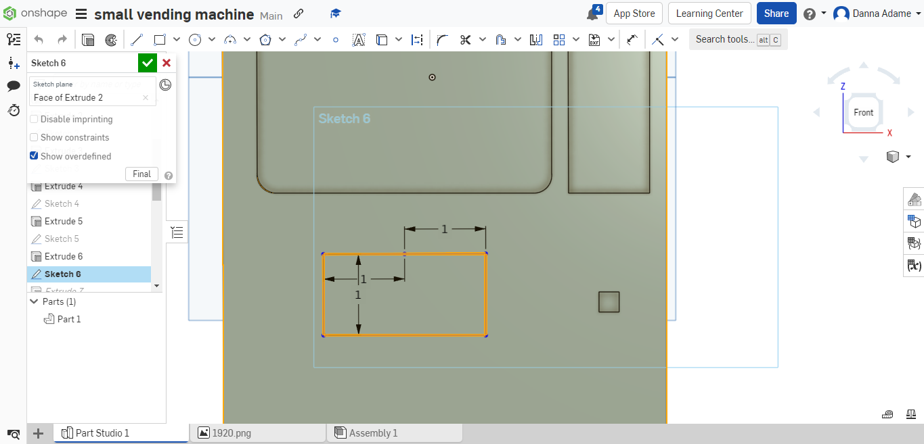Switch to the Assembly 1 tab
Image resolution: width=924 pixels, height=444 pixels.
[395, 433]
